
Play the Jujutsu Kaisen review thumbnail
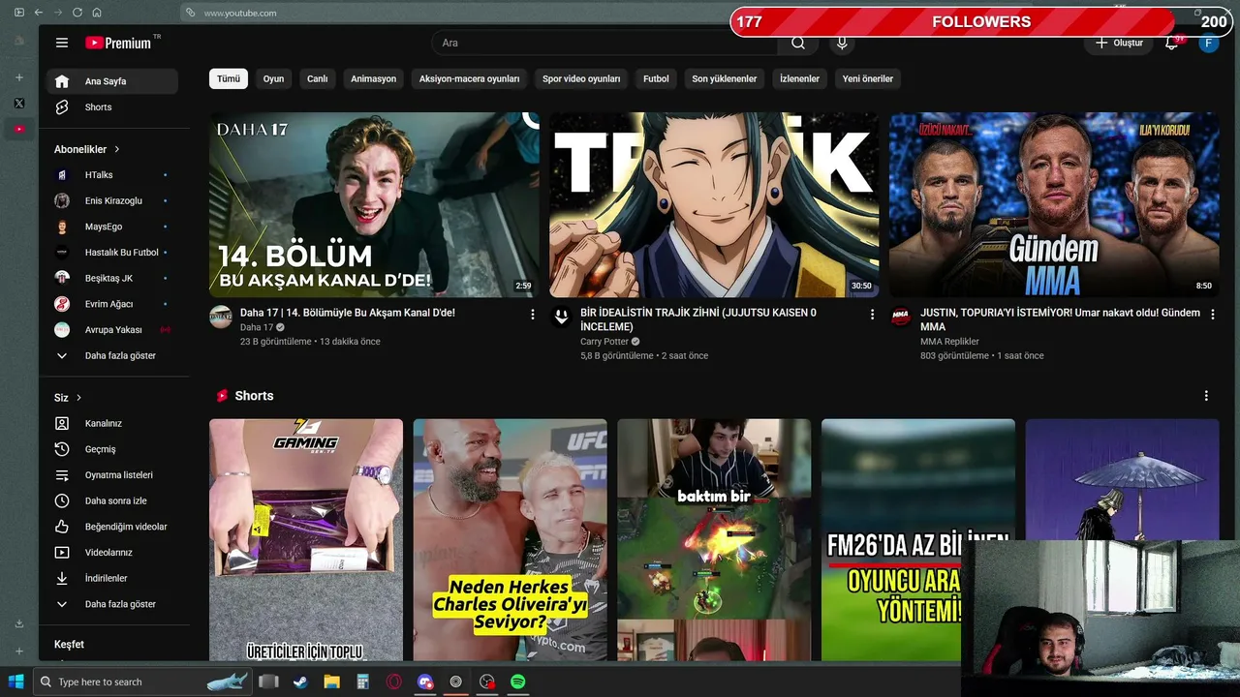714,205
